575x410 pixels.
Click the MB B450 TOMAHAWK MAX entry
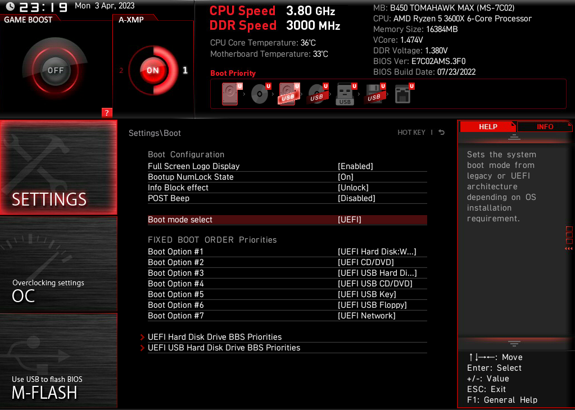443,8
